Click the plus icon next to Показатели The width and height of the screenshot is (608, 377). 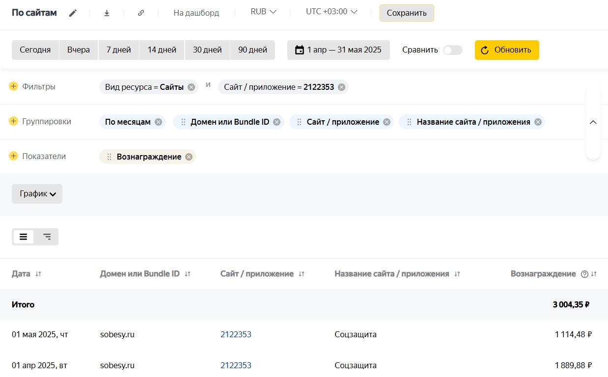tap(13, 156)
